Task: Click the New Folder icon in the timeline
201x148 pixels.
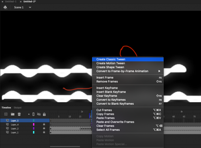Action: click(13, 114)
